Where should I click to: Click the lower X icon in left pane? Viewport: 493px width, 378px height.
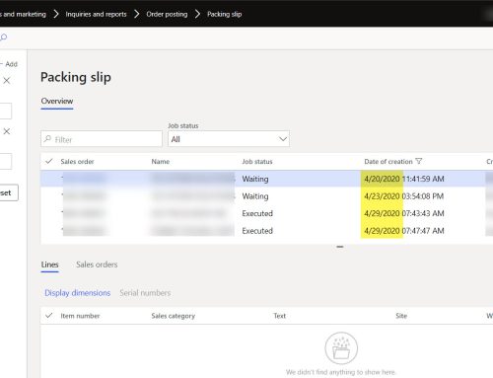pyautogui.click(x=7, y=131)
